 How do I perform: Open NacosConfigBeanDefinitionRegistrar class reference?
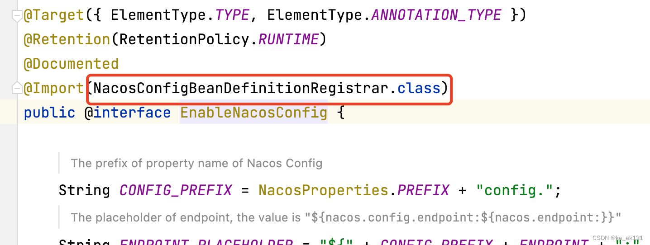[x=241, y=88]
